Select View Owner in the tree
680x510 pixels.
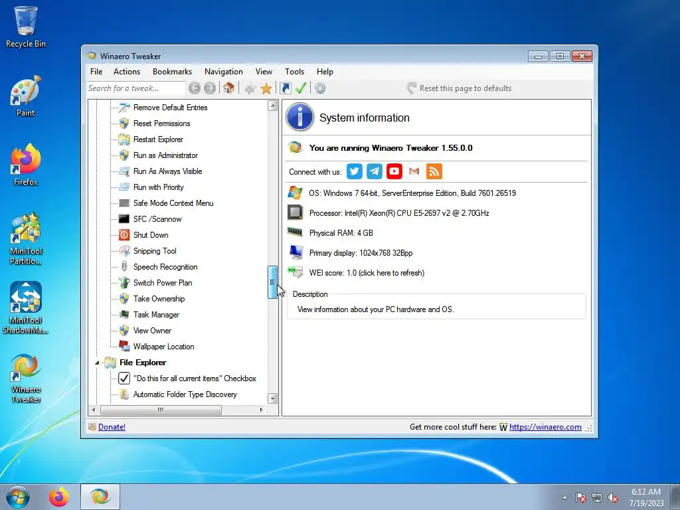(x=152, y=331)
